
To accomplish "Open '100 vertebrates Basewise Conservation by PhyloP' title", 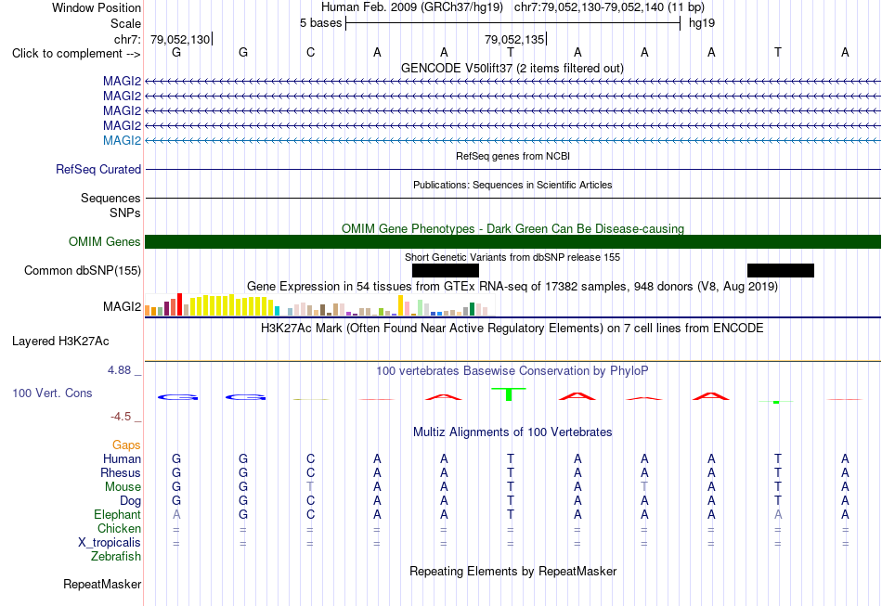I will pos(512,370).
